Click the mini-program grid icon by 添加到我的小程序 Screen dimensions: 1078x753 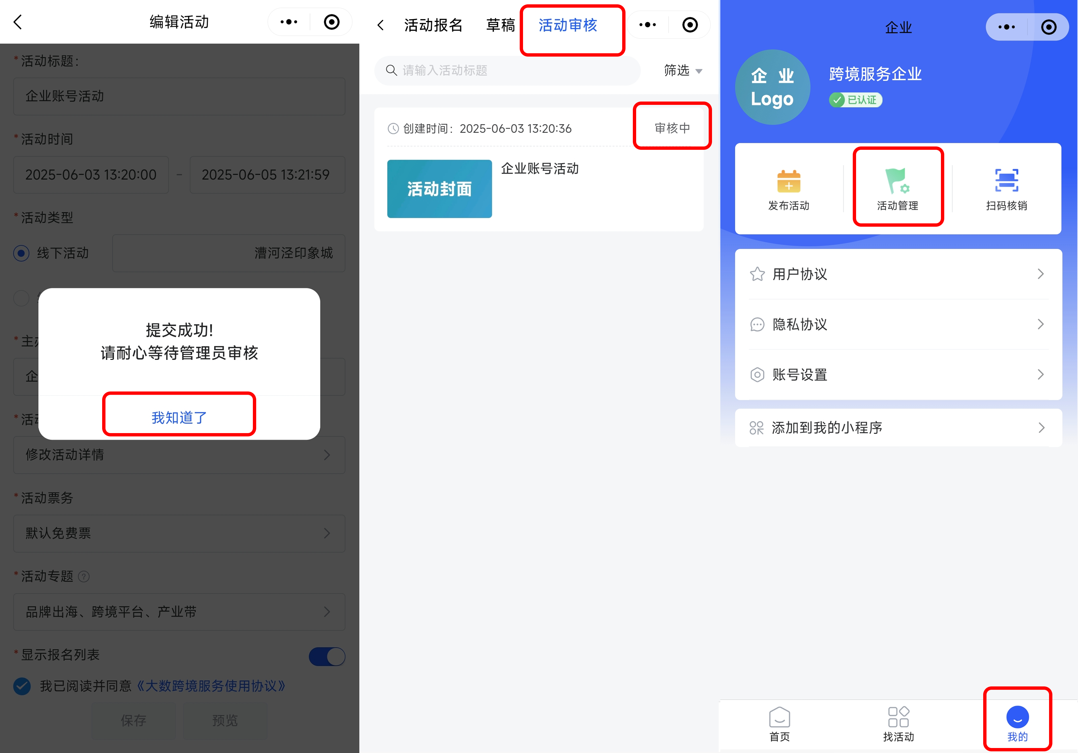coord(756,428)
